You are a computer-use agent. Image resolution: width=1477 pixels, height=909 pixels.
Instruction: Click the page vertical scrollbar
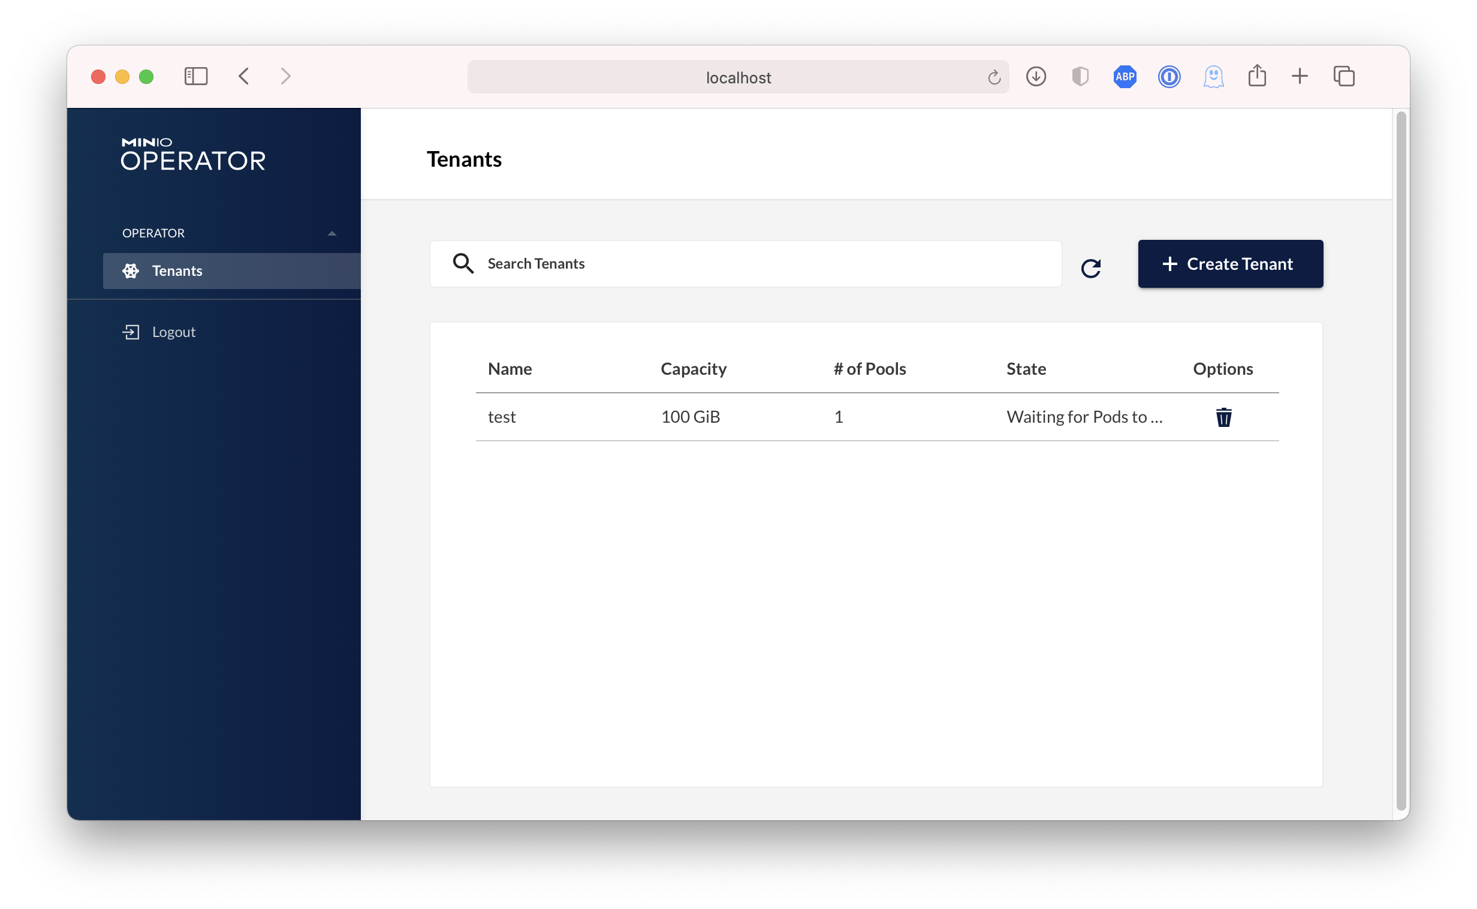point(1401,460)
